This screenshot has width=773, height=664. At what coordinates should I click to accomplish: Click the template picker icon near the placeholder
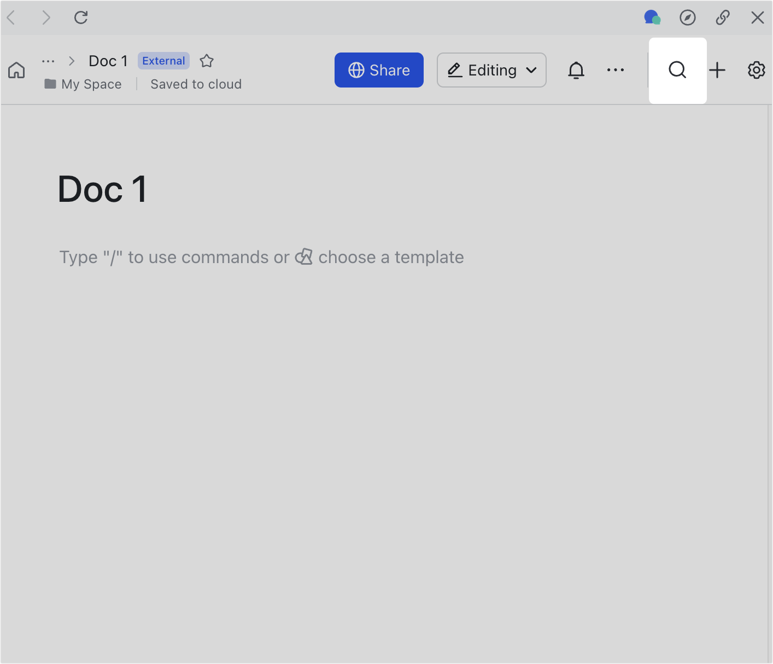click(x=304, y=257)
